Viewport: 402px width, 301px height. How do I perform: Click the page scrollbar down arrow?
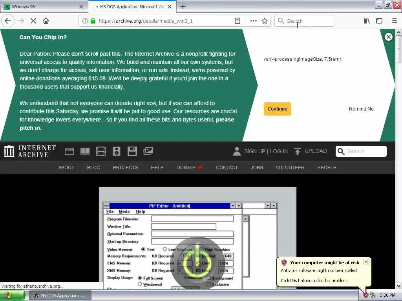tap(398, 286)
